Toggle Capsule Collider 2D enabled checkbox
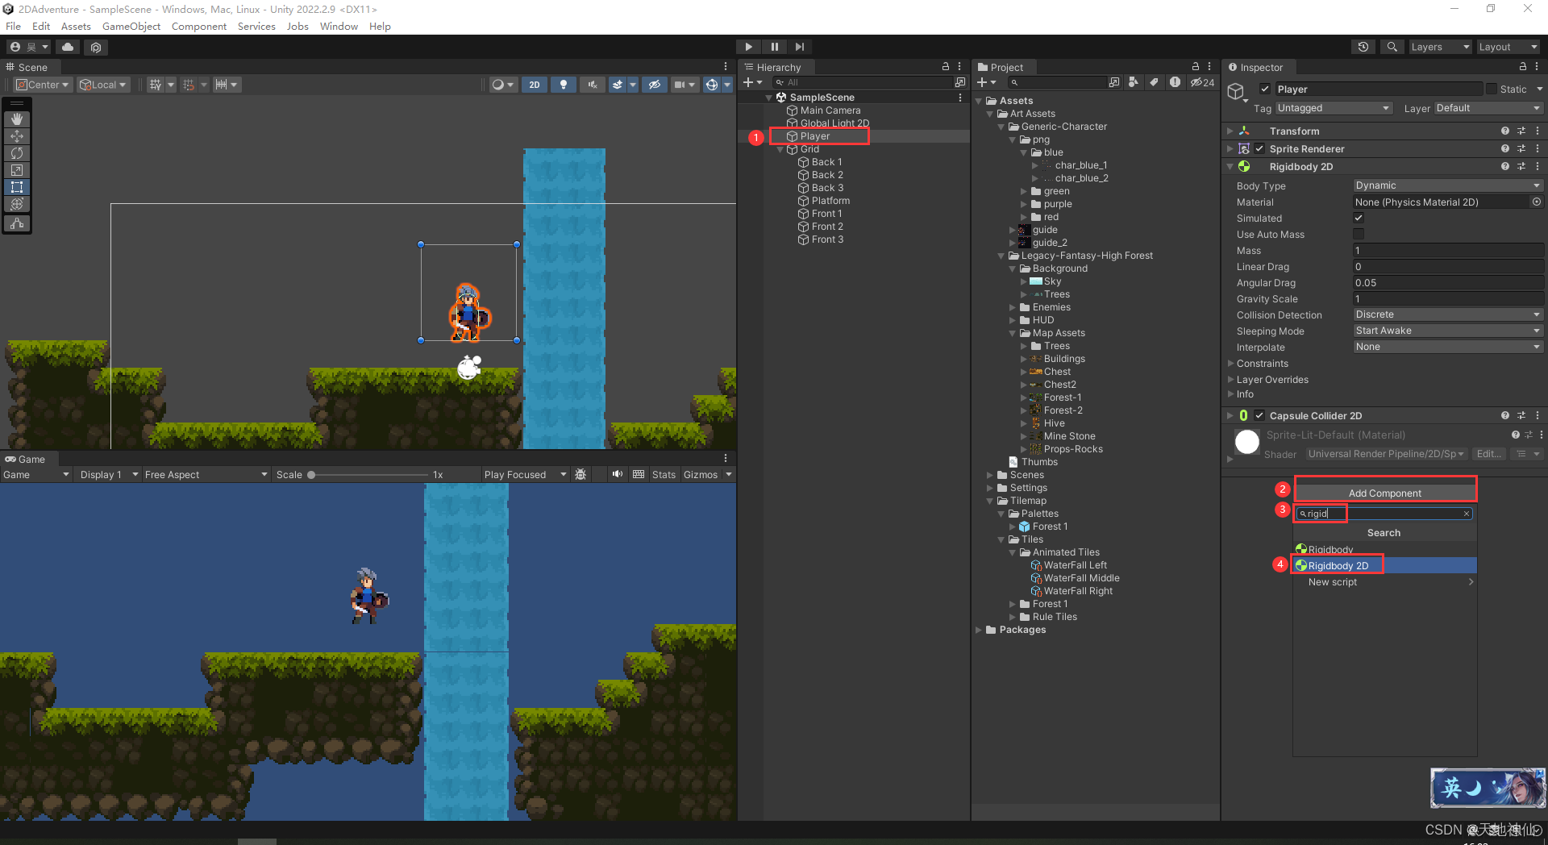The height and width of the screenshot is (845, 1548). [1259, 416]
